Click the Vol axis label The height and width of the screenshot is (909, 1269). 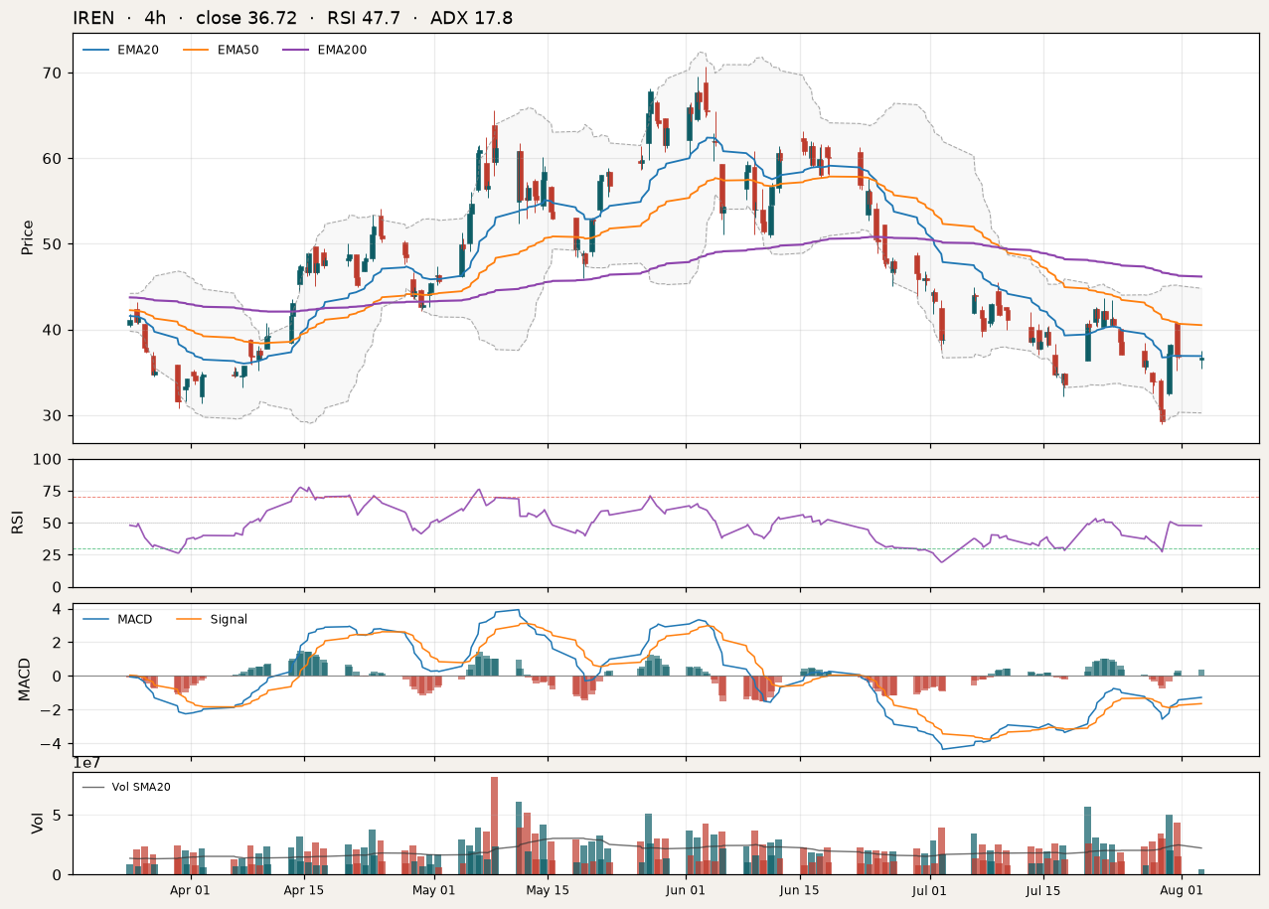point(39,823)
